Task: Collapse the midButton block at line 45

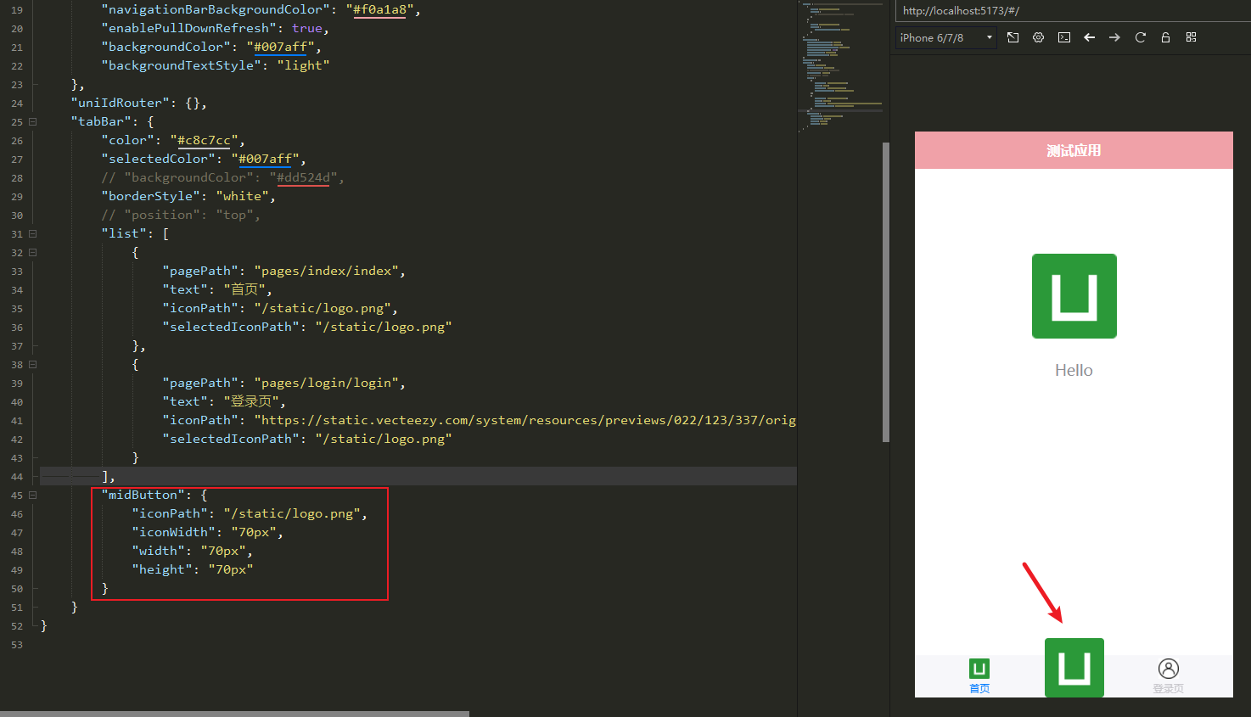Action: (x=33, y=495)
